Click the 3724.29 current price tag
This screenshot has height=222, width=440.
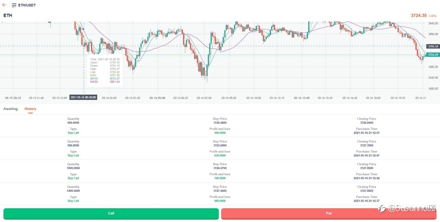point(433,55)
